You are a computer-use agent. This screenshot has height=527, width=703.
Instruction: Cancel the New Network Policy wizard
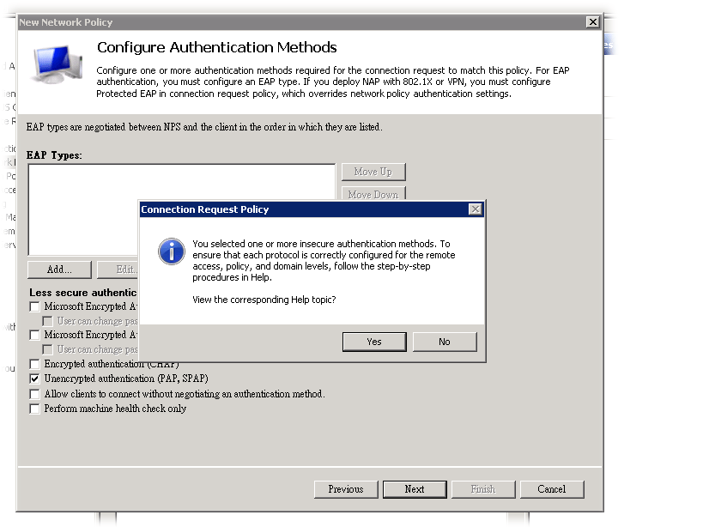551,489
